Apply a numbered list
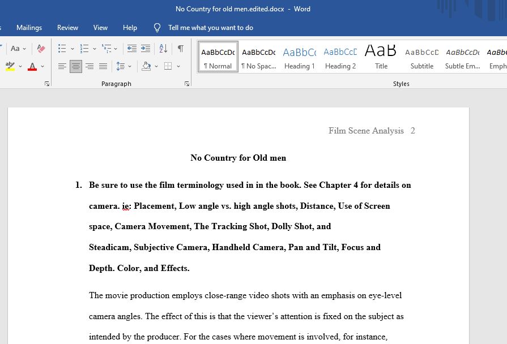 click(x=84, y=49)
